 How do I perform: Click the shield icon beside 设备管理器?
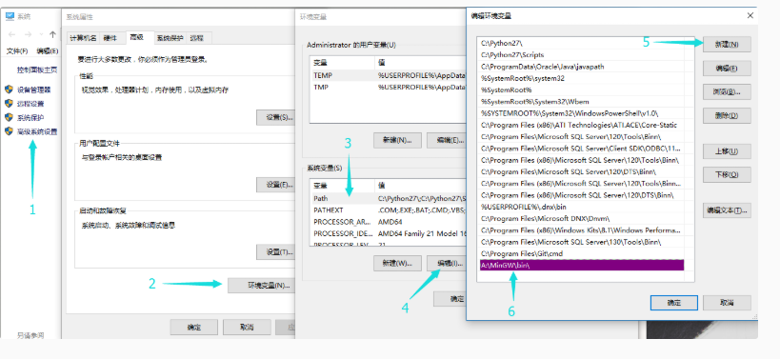click(x=9, y=90)
